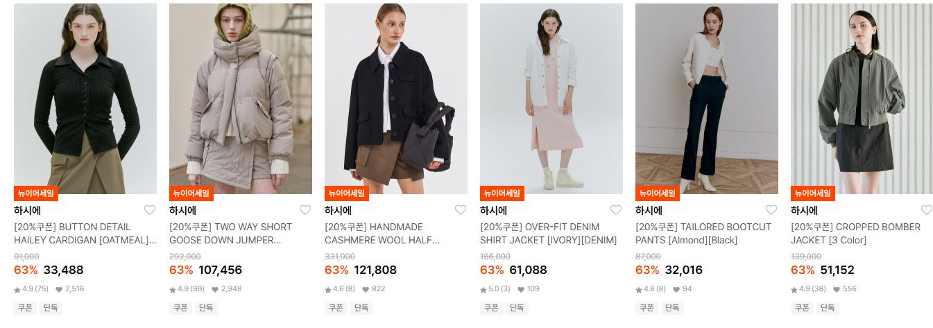
Task: Click 뉴이어세일 badge on bootcut pants image
Action: click(x=658, y=193)
